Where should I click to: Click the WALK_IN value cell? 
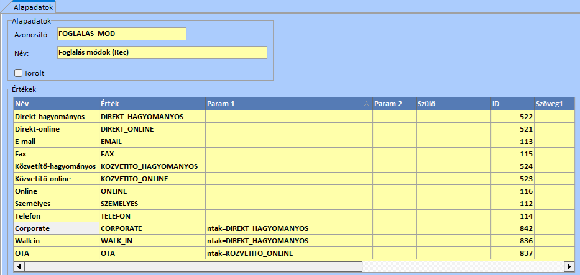point(152,241)
